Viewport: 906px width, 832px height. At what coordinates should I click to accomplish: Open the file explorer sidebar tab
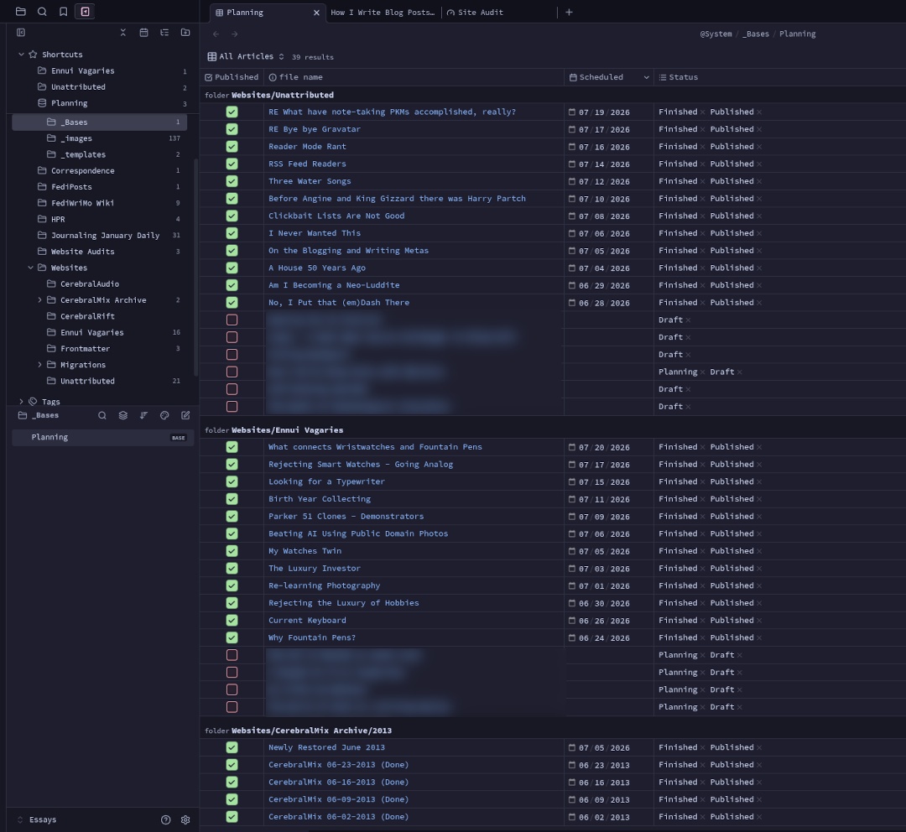coord(21,12)
